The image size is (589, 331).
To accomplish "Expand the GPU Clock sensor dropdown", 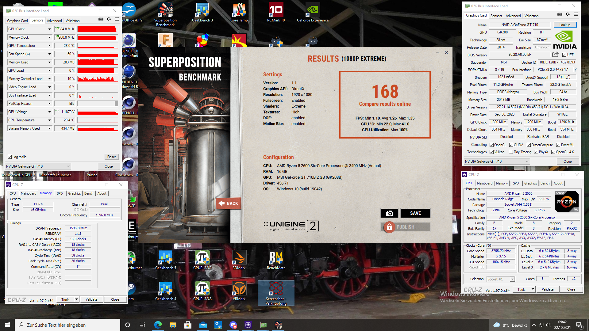I will tap(49, 29).
